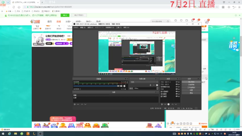Remove scene transition with minus icon
Image resolution: width=242 pixels, height=136 pixels.
click(x=154, y=85)
